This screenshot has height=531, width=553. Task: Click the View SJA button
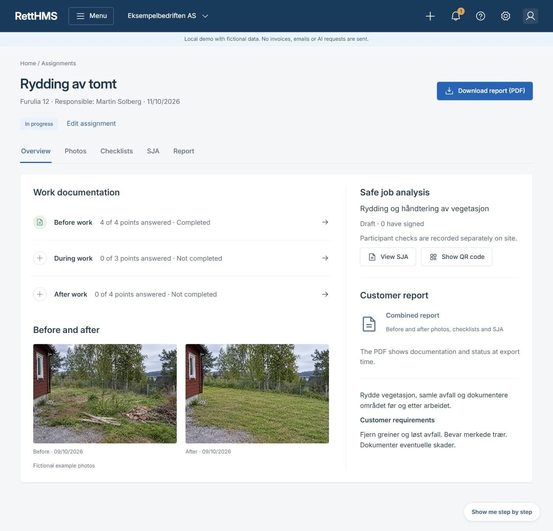(388, 257)
